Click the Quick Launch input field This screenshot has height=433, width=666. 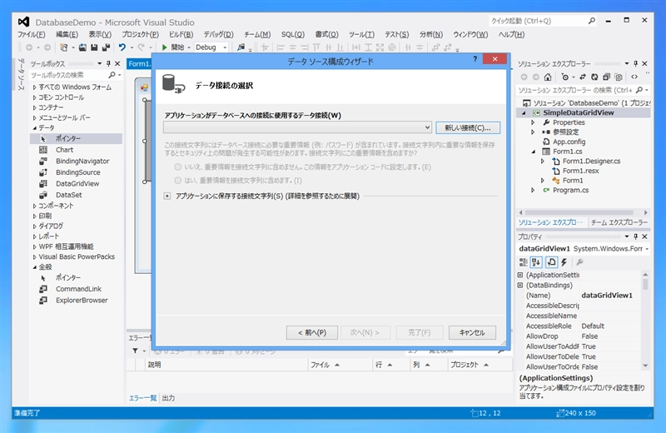pyautogui.click(x=539, y=21)
